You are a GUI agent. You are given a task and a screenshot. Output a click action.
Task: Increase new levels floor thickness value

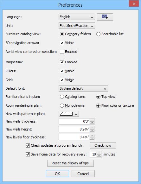(x=92, y=136)
